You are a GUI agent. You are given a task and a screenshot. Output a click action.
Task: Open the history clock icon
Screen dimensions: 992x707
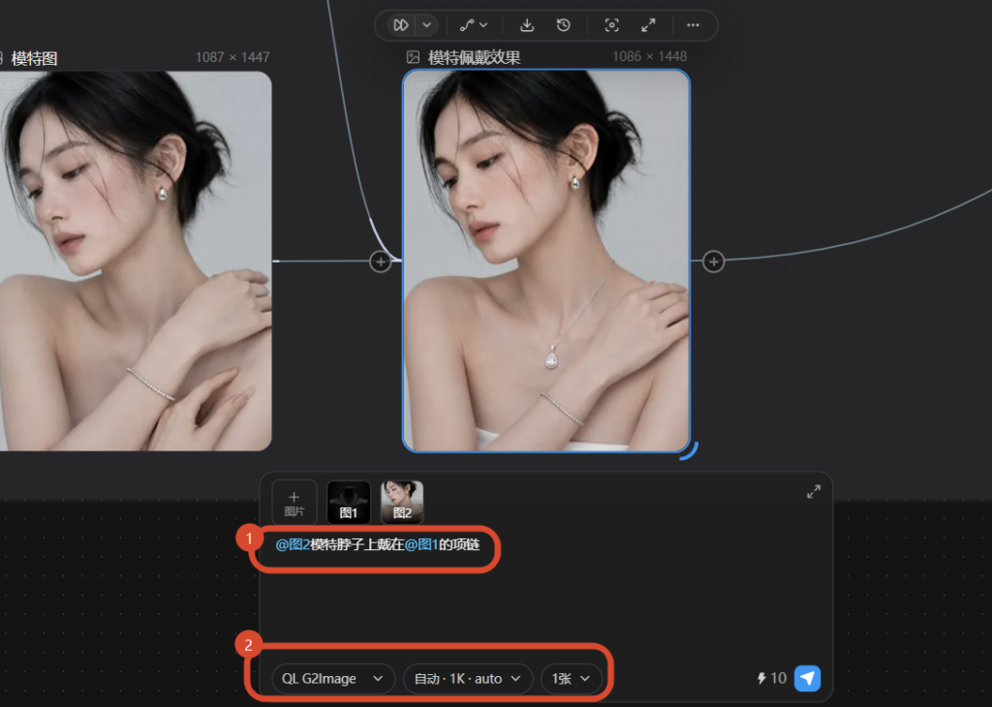(563, 25)
